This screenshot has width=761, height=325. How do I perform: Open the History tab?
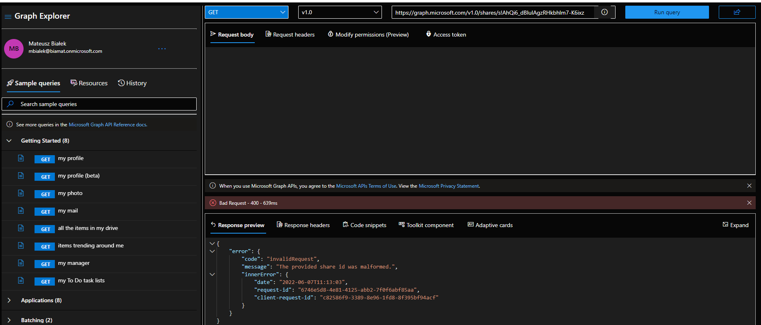(x=132, y=83)
